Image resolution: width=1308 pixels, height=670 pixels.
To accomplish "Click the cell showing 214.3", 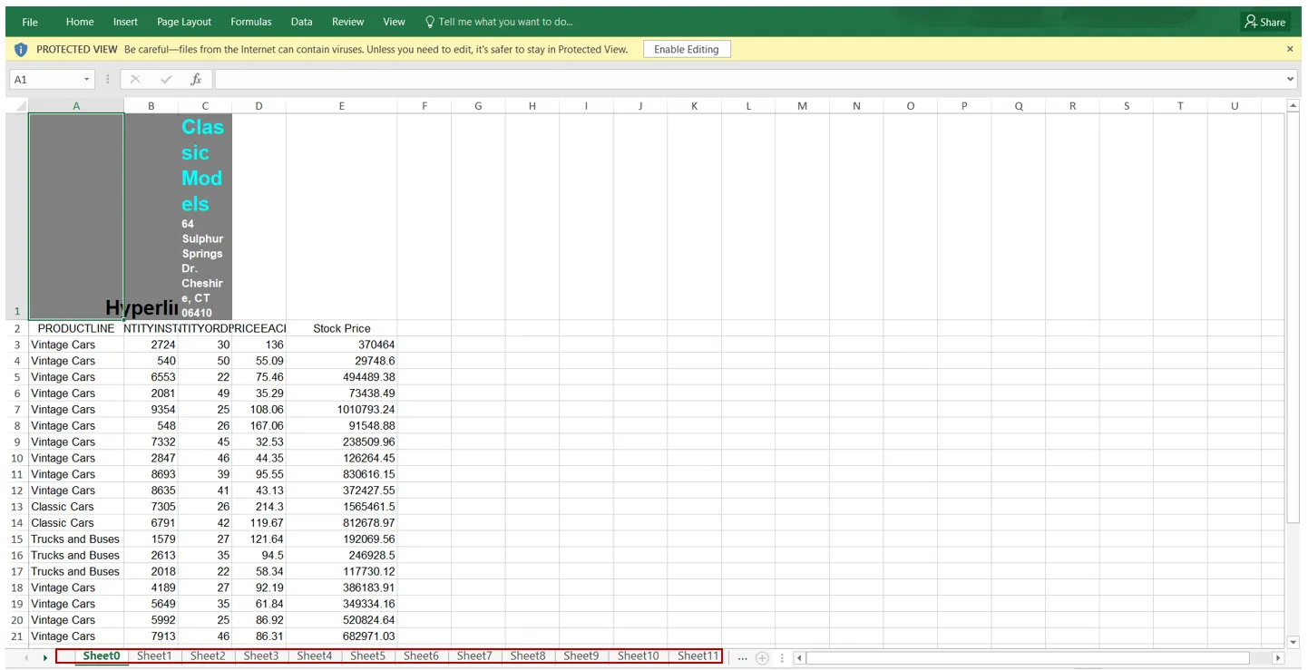I will (x=259, y=507).
